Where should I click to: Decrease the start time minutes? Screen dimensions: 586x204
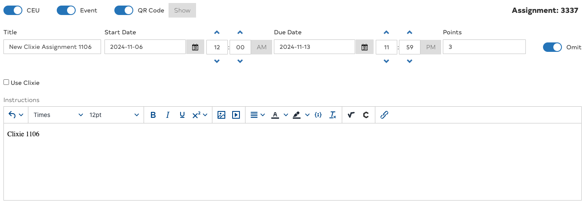click(x=240, y=61)
